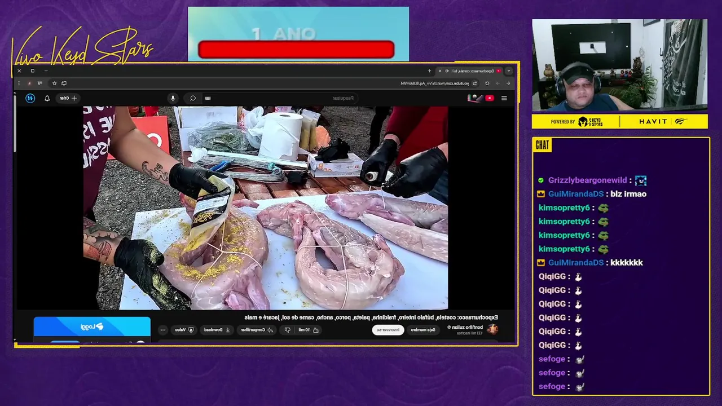Image resolution: width=722 pixels, height=406 pixels.
Task: Click the browser forward arrow
Action: tap(498, 83)
